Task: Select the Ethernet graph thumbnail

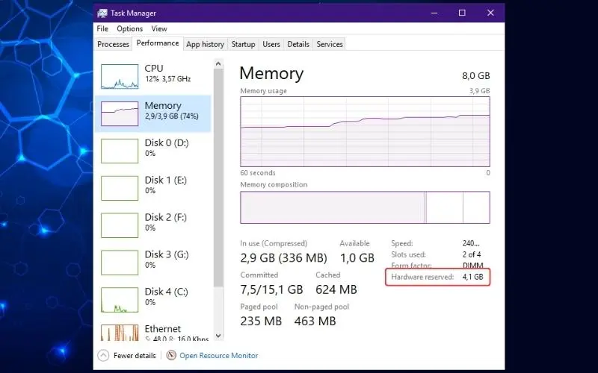Action: click(120, 332)
